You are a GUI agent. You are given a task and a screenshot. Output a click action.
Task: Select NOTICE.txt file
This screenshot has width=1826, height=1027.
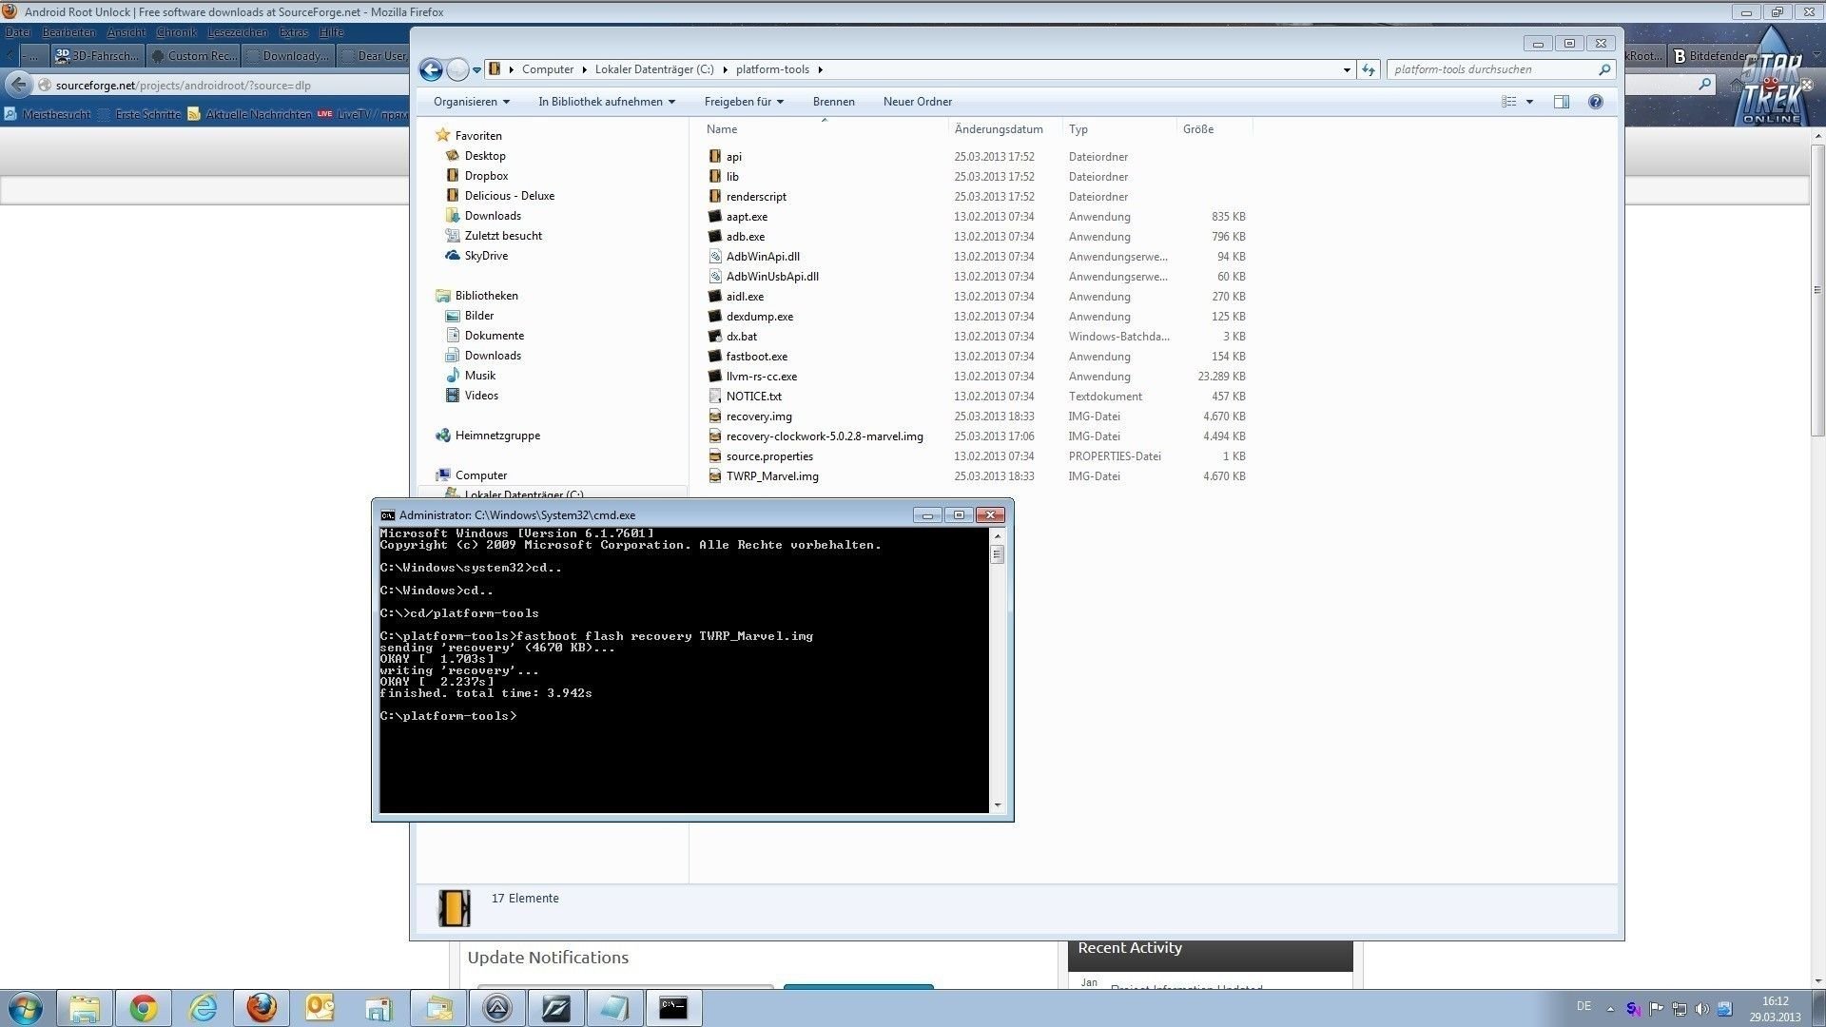click(x=753, y=397)
